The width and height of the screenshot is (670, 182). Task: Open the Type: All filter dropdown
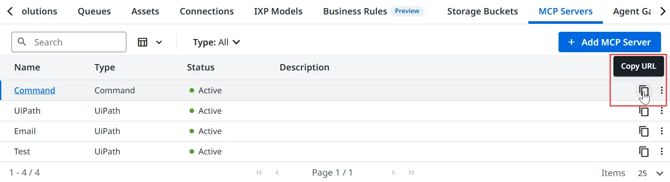[216, 42]
